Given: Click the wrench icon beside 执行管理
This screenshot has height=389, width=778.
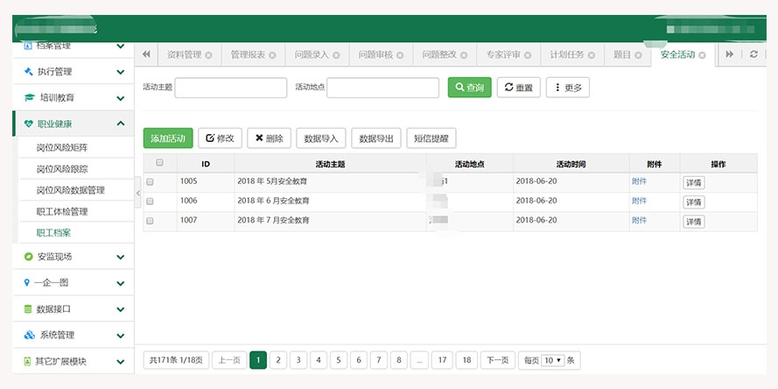Looking at the screenshot, I should coord(29,72).
